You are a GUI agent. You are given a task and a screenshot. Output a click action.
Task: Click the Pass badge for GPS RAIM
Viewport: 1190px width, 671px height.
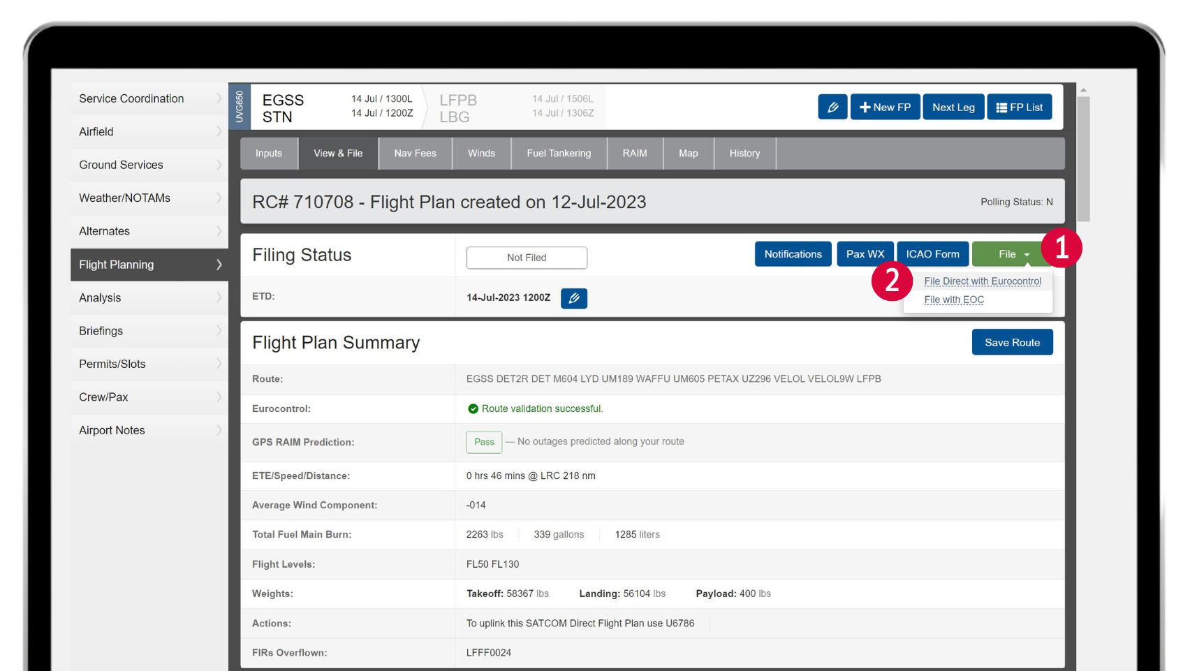(484, 442)
